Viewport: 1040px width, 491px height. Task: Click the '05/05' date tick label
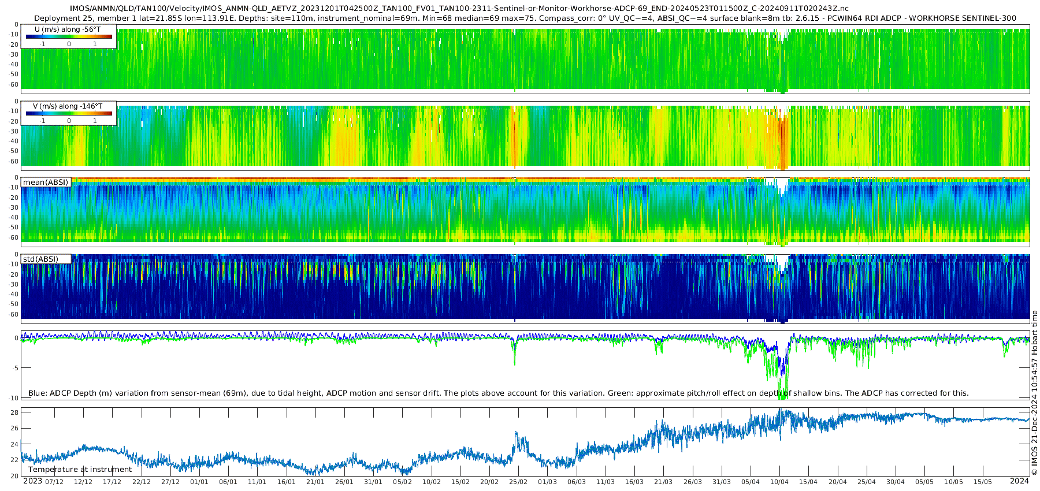[924, 482]
